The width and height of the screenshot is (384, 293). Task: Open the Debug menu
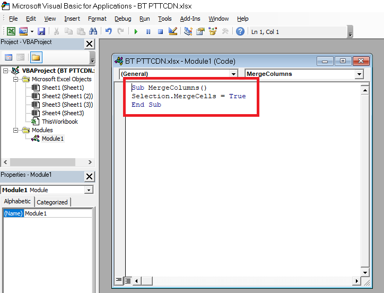(x=123, y=19)
